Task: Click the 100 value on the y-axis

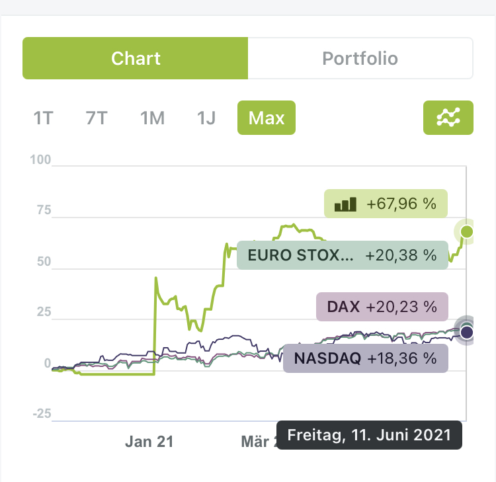Action: point(40,161)
